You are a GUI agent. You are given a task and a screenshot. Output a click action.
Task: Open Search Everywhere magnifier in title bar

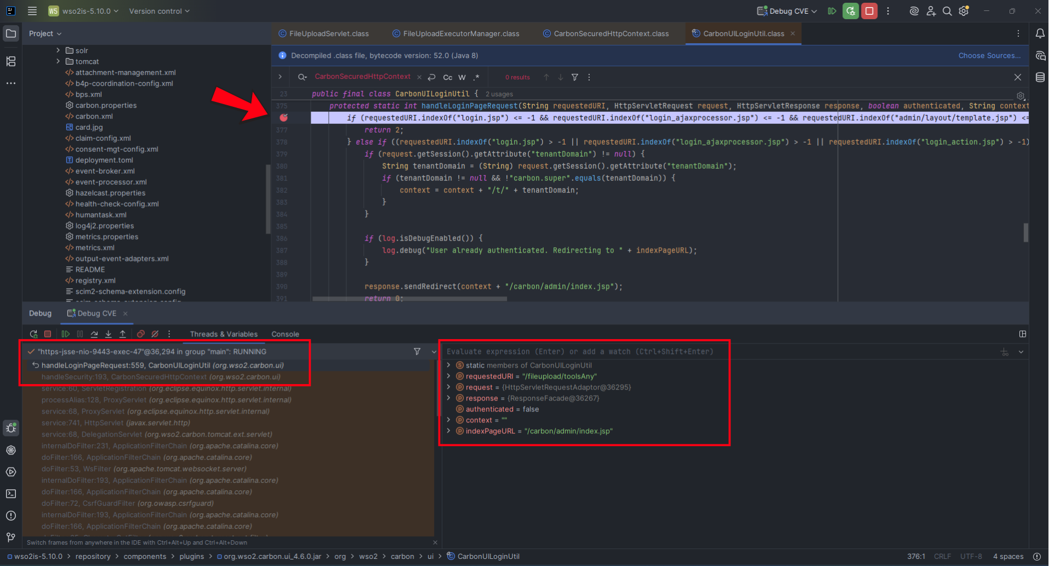click(x=947, y=11)
